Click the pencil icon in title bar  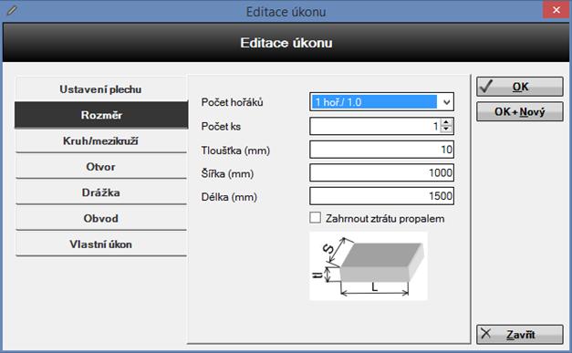12,10
